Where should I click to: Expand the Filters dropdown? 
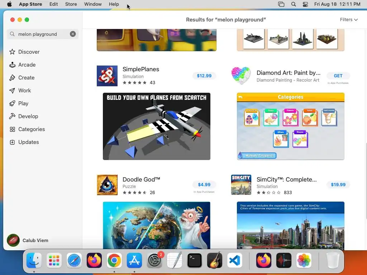click(349, 20)
